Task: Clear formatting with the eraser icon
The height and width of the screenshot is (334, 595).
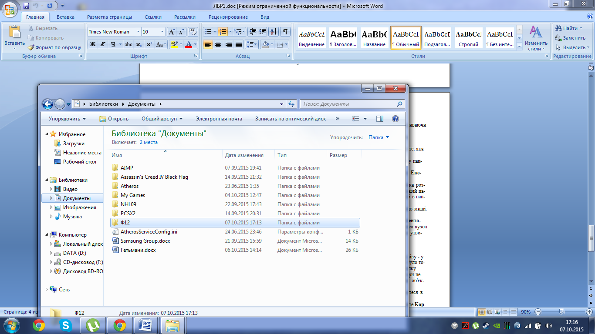Action: tap(193, 32)
